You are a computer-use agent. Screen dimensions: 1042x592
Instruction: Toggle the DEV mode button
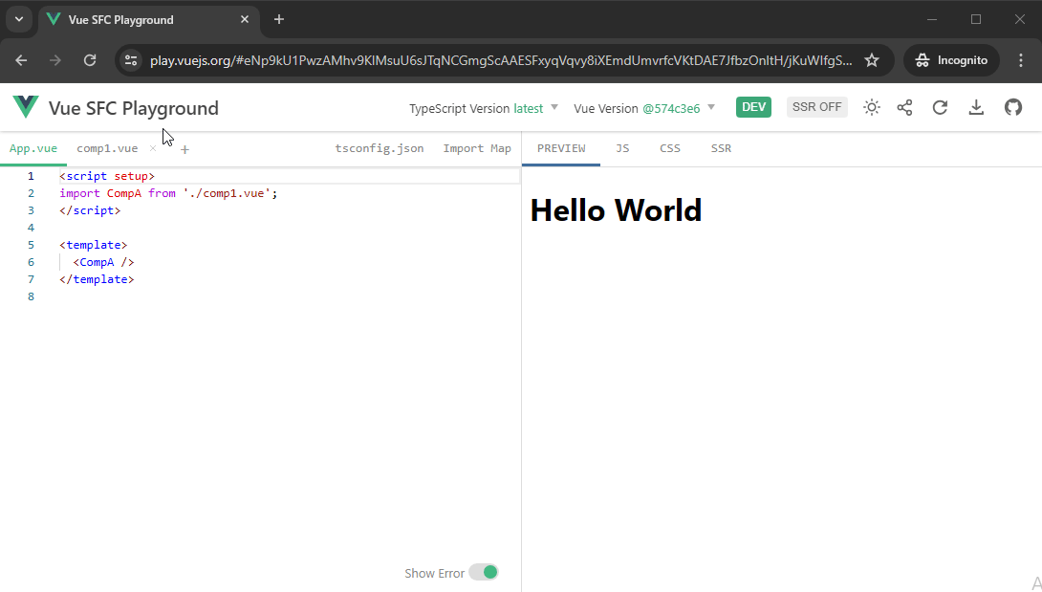(x=753, y=107)
